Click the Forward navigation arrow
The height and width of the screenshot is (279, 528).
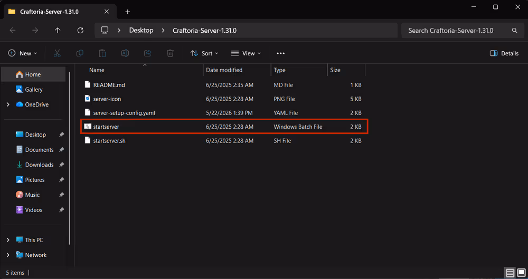click(35, 30)
